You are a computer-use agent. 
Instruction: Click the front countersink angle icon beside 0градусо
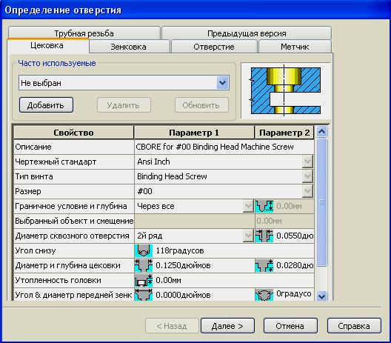[264, 295]
